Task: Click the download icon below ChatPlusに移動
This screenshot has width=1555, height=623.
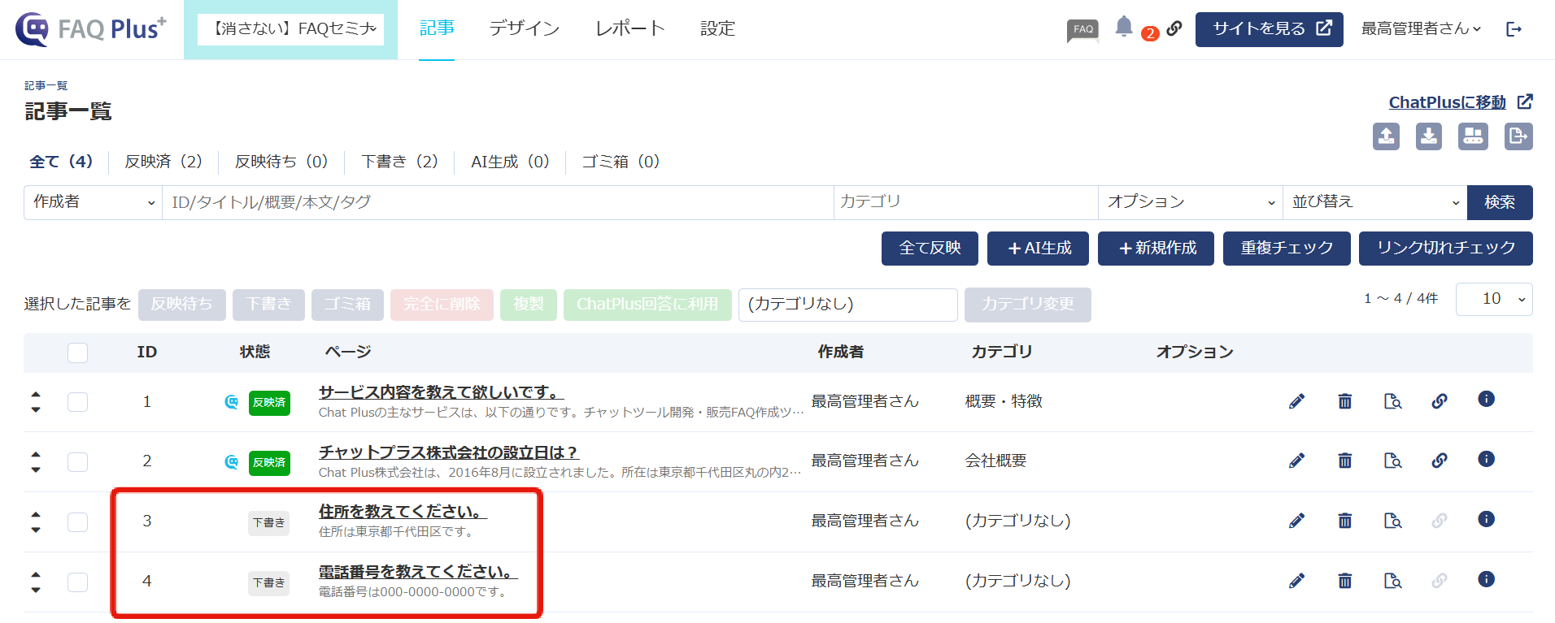Action: [x=1429, y=136]
